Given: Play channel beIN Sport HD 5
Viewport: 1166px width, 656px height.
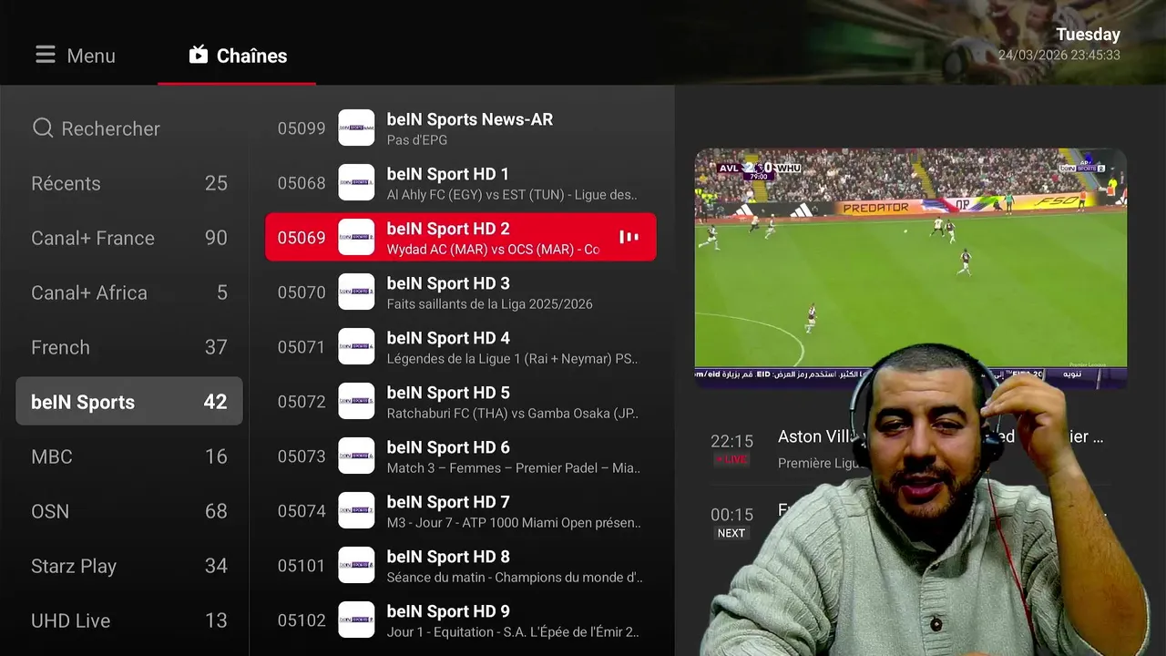Looking at the screenshot, I should [x=461, y=401].
